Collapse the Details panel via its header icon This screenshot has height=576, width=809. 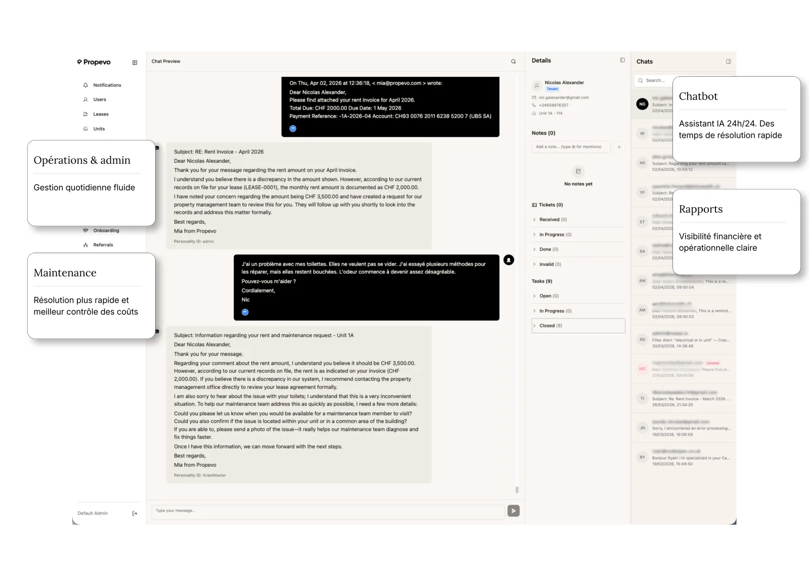621,60
